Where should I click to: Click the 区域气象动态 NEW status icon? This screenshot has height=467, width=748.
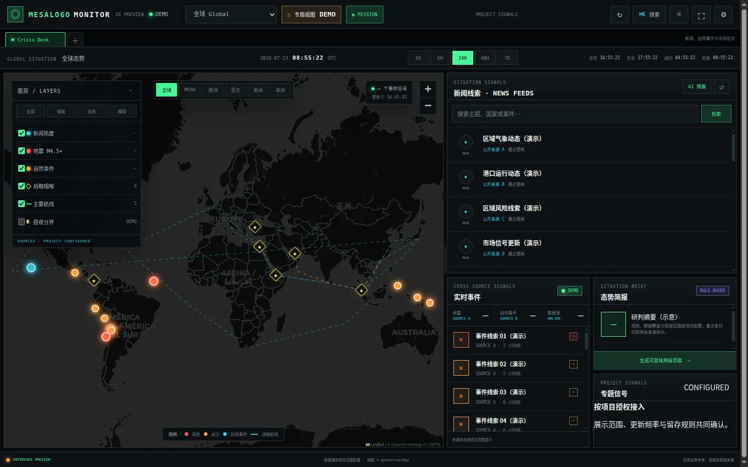[465, 142]
